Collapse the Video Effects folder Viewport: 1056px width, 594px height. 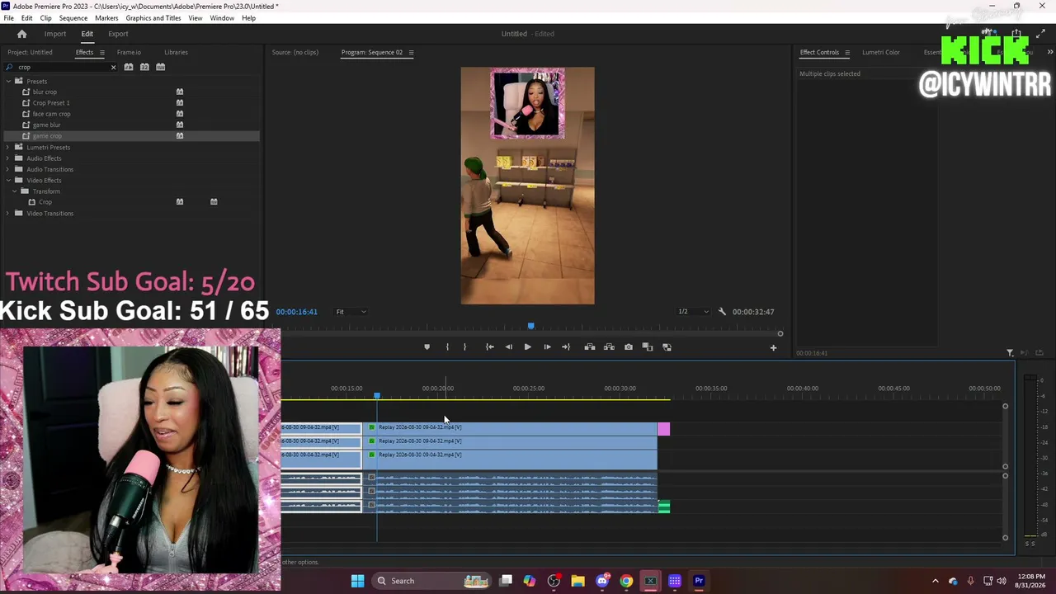tap(8, 180)
